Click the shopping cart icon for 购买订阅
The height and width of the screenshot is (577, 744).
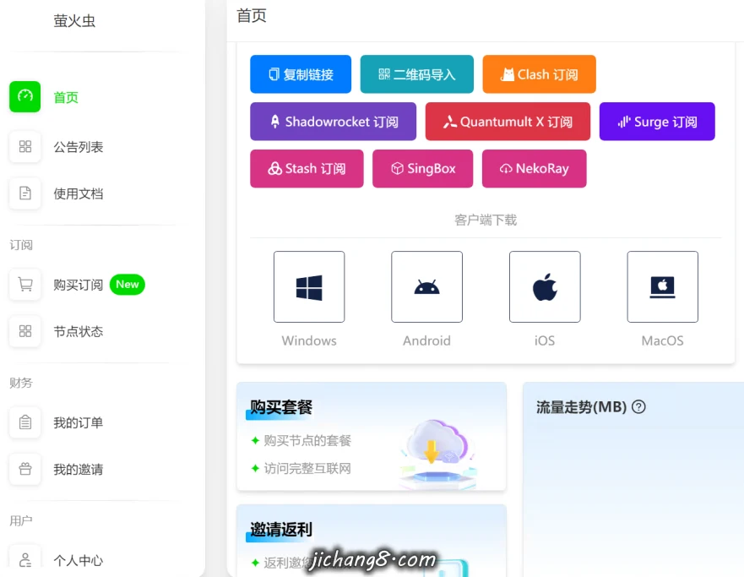click(x=24, y=284)
